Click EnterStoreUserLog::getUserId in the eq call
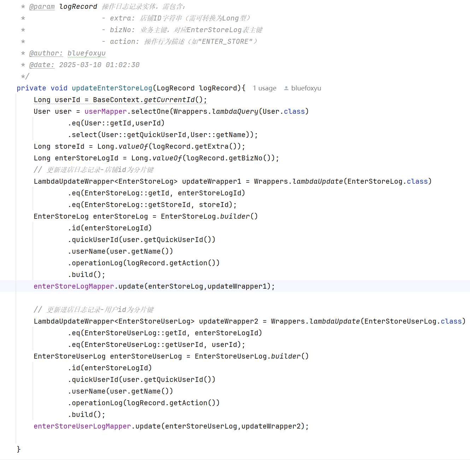Screen dimensions: 470x460 144,345
